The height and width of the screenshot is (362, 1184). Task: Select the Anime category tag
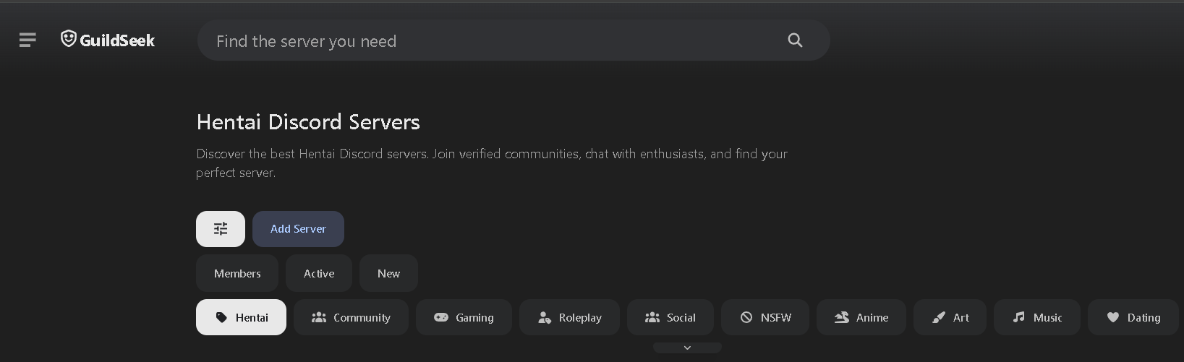861,317
